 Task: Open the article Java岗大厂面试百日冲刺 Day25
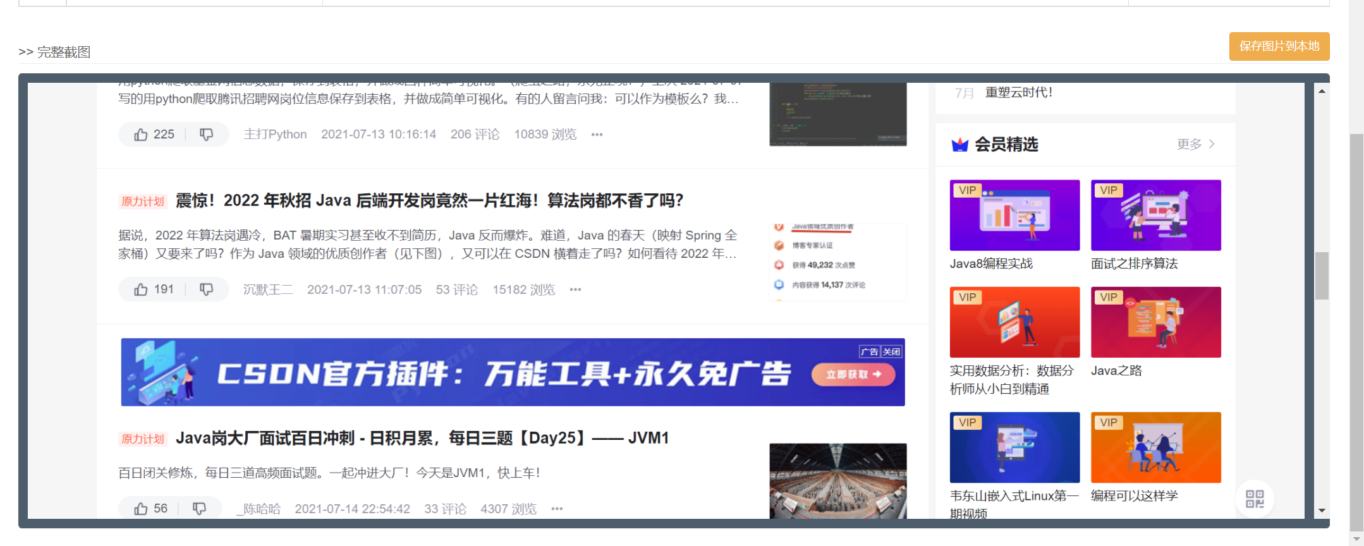click(x=422, y=438)
